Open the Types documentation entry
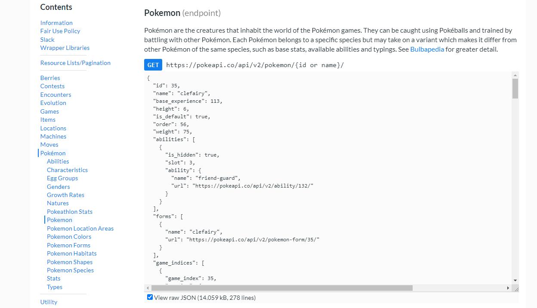This screenshot has height=308, width=537. tap(55, 286)
